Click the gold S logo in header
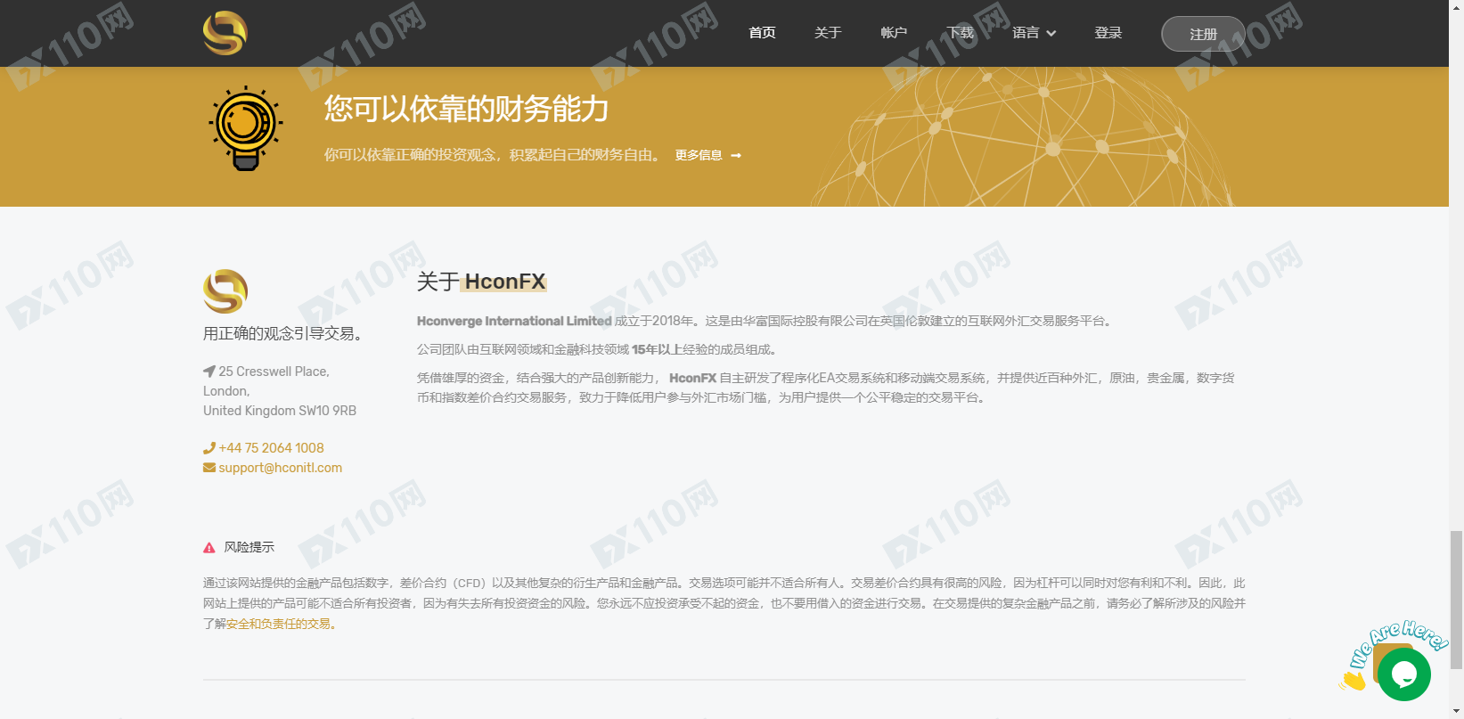The image size is (1464, 719). click(225, 33)
